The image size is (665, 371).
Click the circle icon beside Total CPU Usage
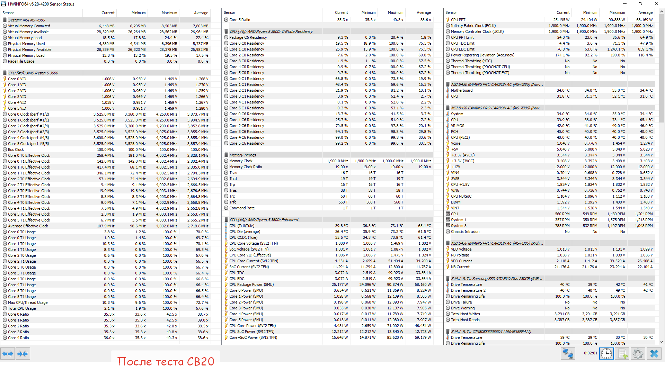(5, 308)
